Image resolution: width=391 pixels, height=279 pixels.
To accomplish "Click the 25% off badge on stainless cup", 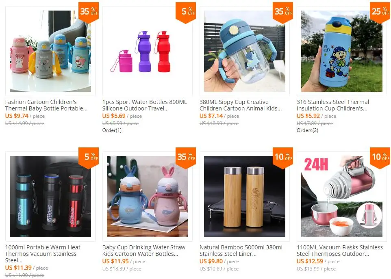I will (380, 12).
